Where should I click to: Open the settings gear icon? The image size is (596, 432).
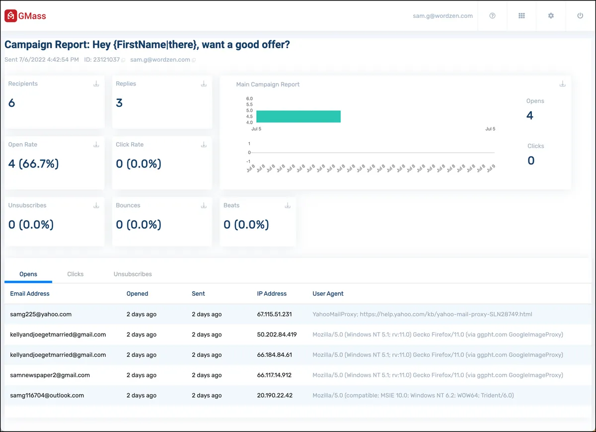tap(551, 16)
